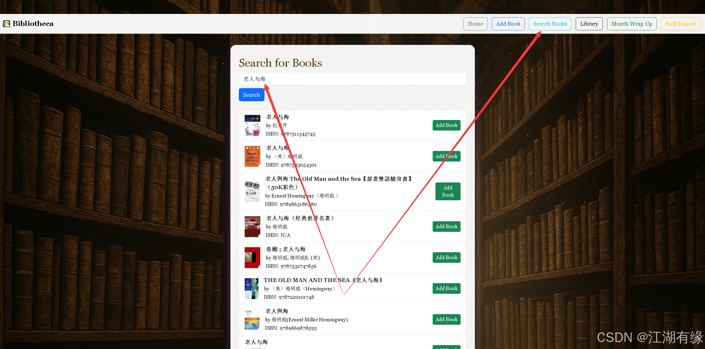Add 春潮；老人与海 to library
This screenshot has width=705, height=349.
click(x=446, y=257)
